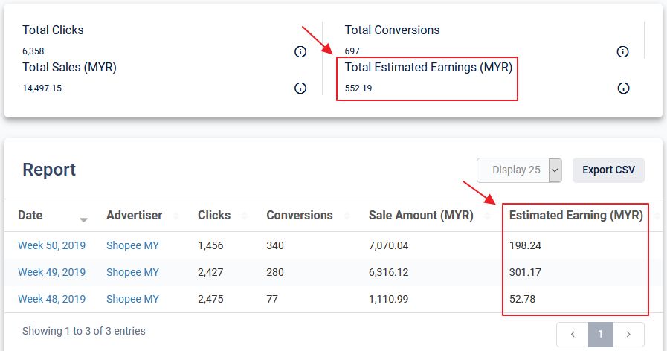Sort by Conversions column sort icon

(x=347, y=216)
